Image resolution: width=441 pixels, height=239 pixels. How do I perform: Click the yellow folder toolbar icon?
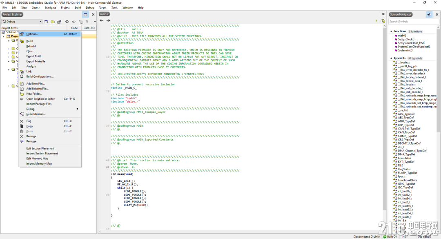coord(53,22)
